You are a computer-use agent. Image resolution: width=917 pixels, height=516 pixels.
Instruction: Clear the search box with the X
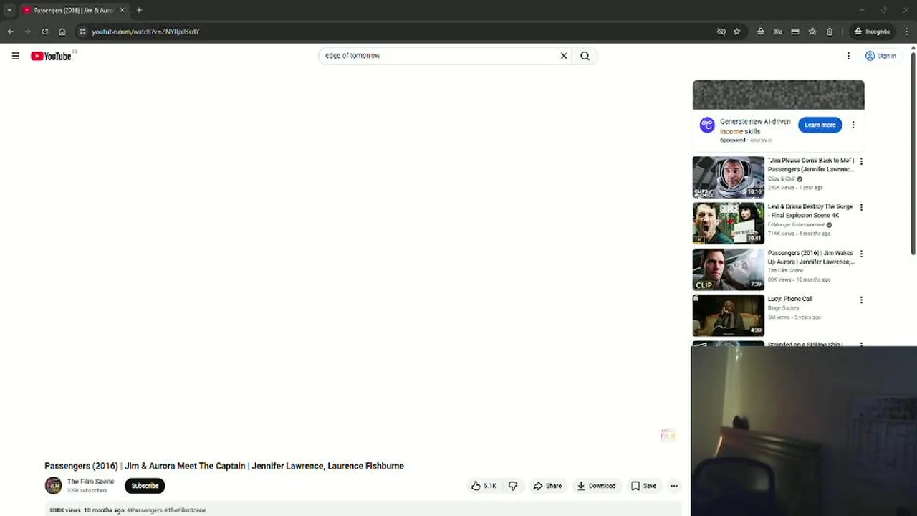pos(564,56)
